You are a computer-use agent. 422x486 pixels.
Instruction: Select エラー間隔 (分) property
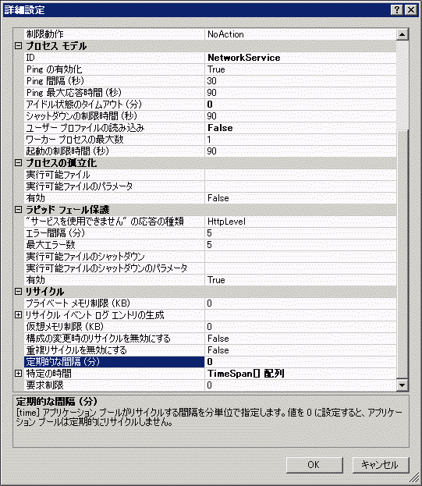115,233
